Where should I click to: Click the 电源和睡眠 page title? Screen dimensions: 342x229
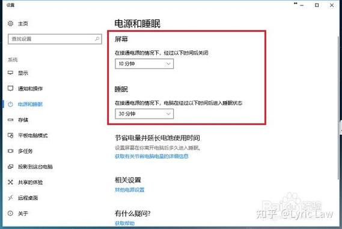(x=138, y=23)
